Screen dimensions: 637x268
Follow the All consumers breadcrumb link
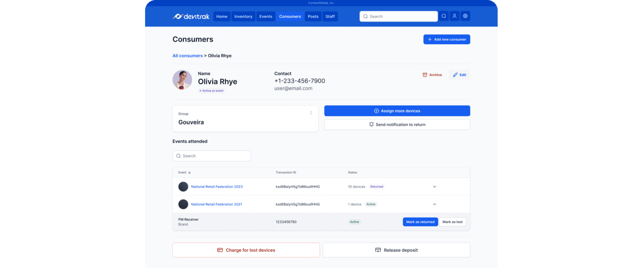pyautogui.click(x=187, y=56)
